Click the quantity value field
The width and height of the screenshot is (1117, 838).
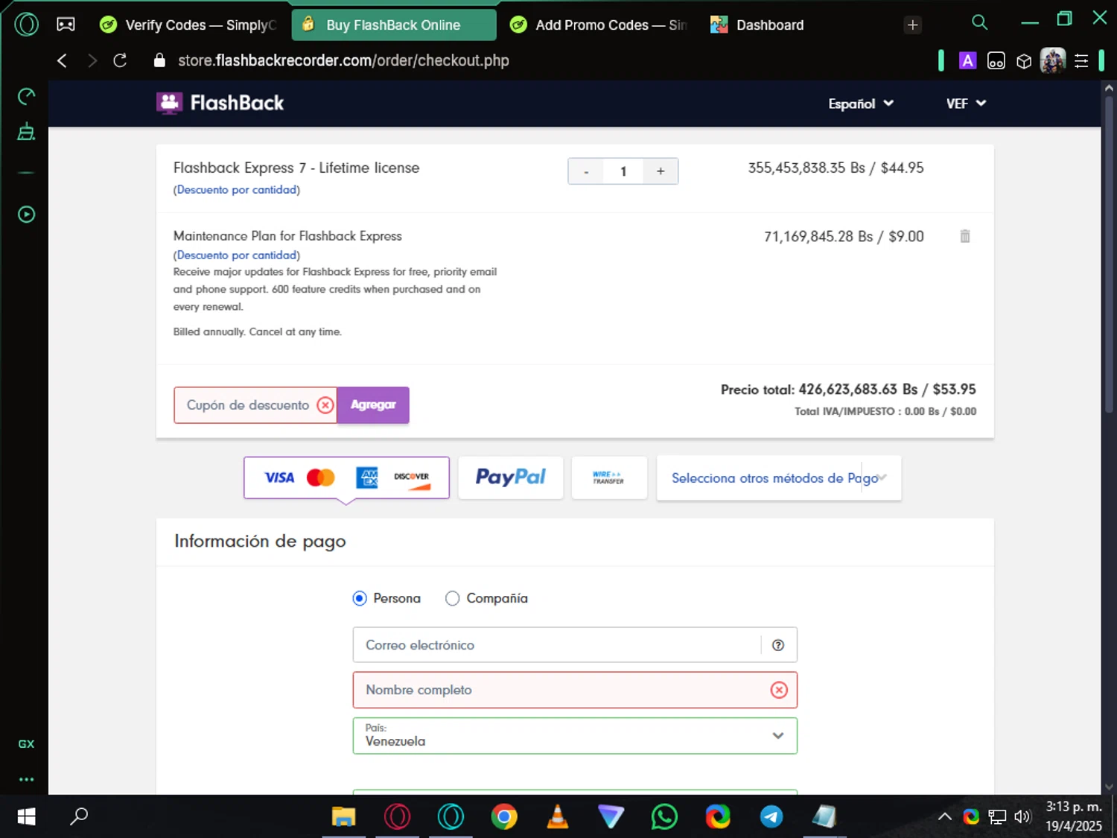[x=623, y=171]
